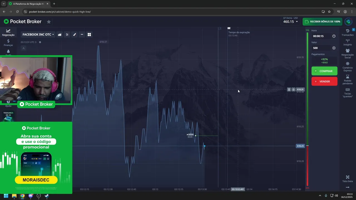
Task: Open Transações history panel
Action: coord(348,32)
